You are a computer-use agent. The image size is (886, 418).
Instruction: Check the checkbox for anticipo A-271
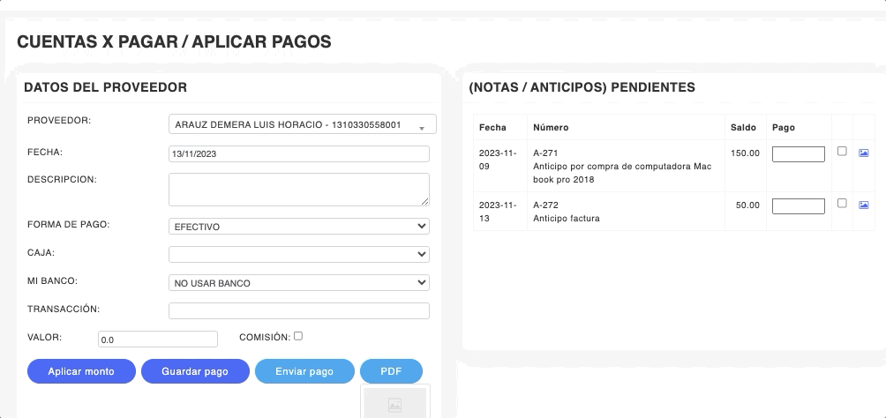(842, 152)
